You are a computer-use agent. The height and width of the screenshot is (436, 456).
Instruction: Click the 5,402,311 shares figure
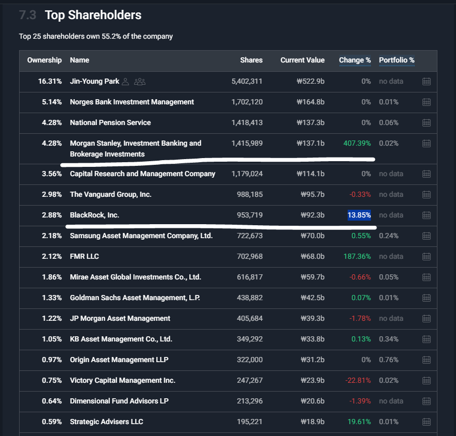[247, 81]
